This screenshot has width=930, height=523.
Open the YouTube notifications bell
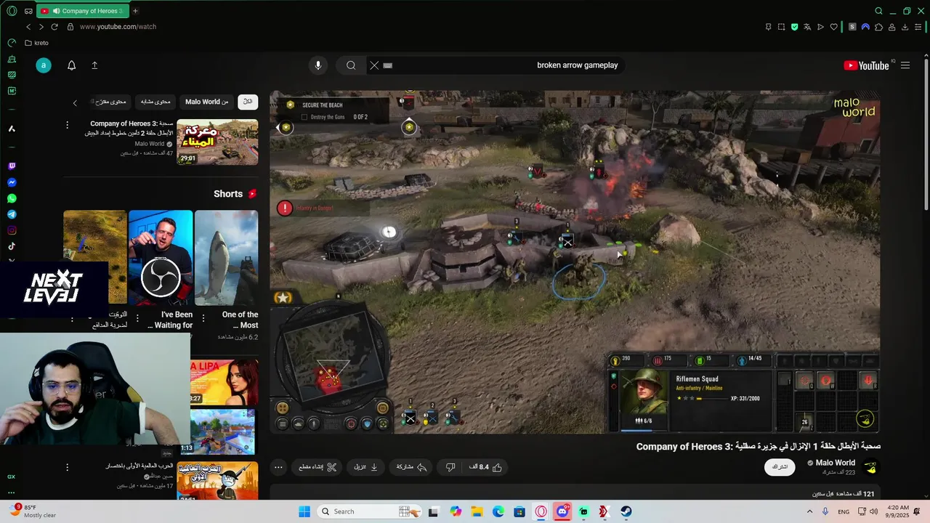71,65
